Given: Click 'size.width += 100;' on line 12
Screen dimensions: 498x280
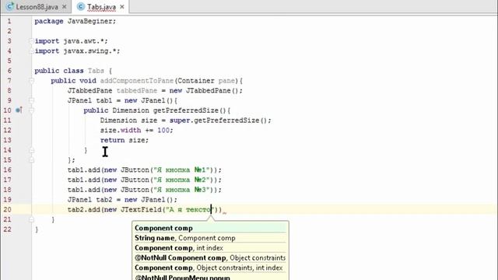Looking at the screenshot, I should point(137,130).
